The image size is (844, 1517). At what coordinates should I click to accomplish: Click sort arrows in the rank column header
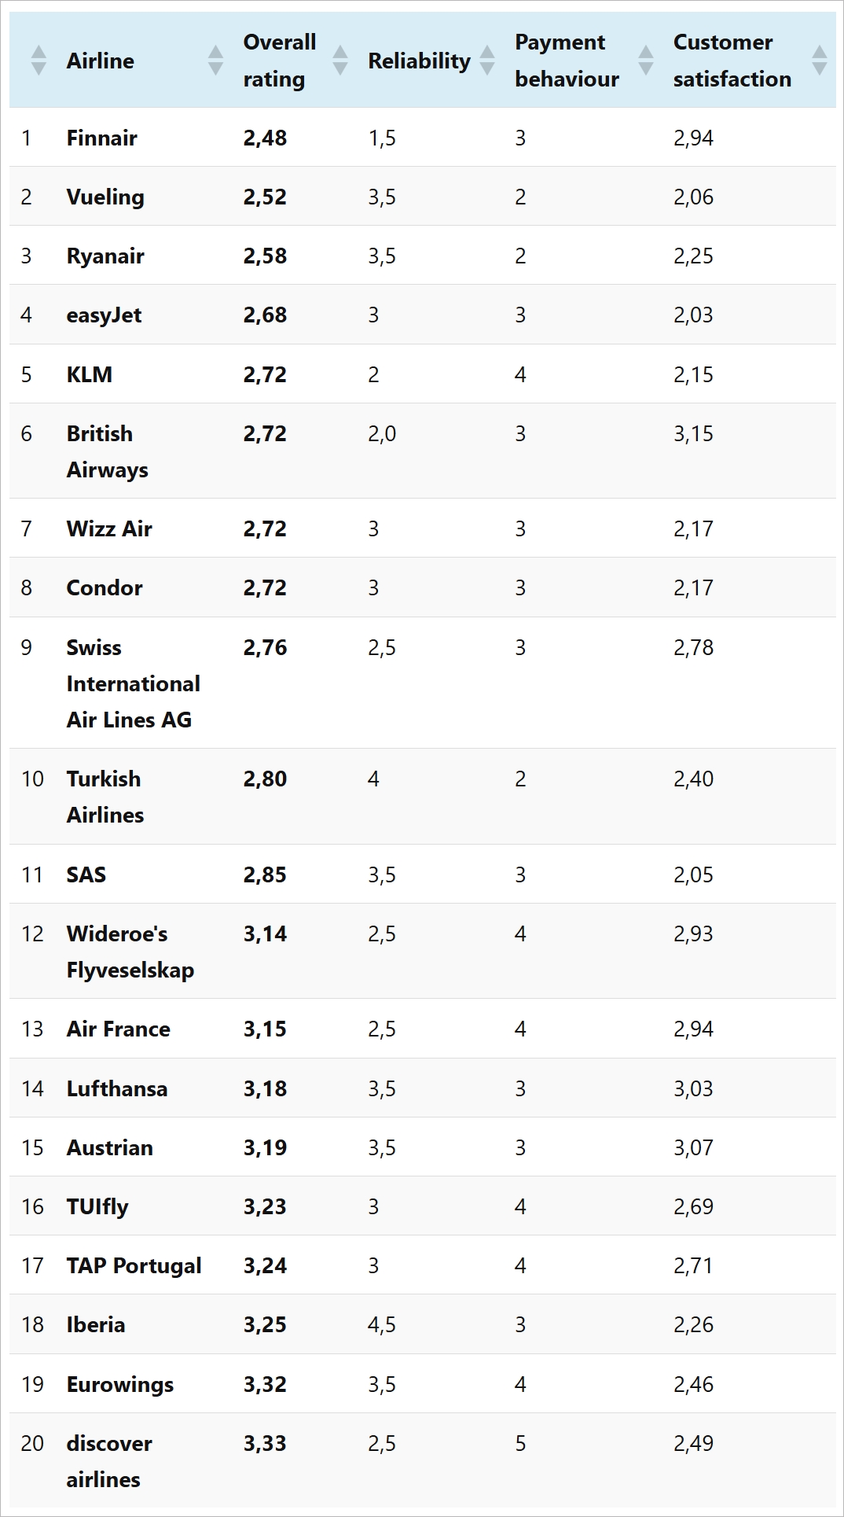point(39,61)
